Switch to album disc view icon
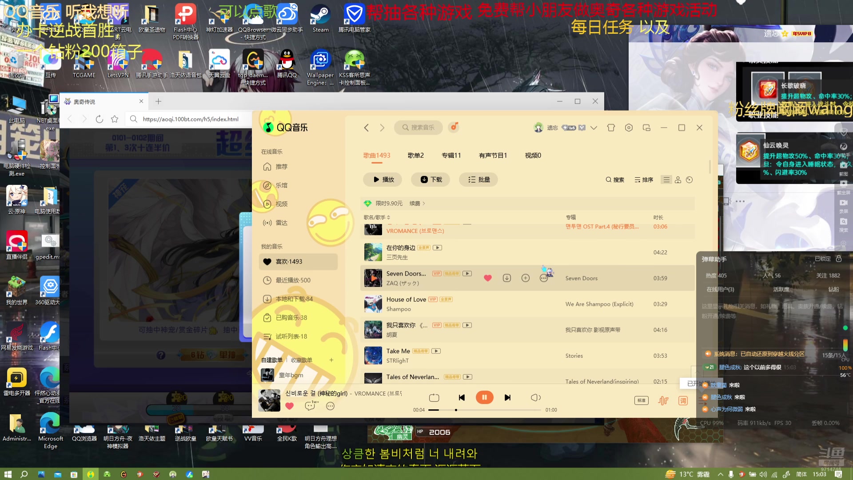Viewport: 853px width, 480px height. point(690,180)
